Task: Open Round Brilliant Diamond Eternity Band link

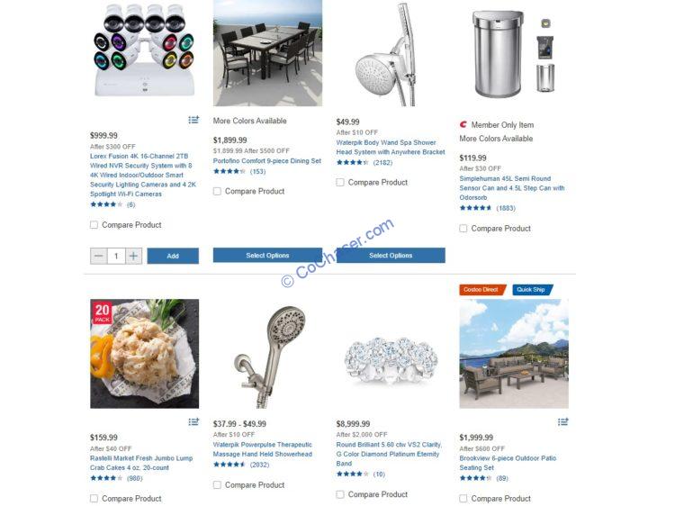Action: pos(388,454)
